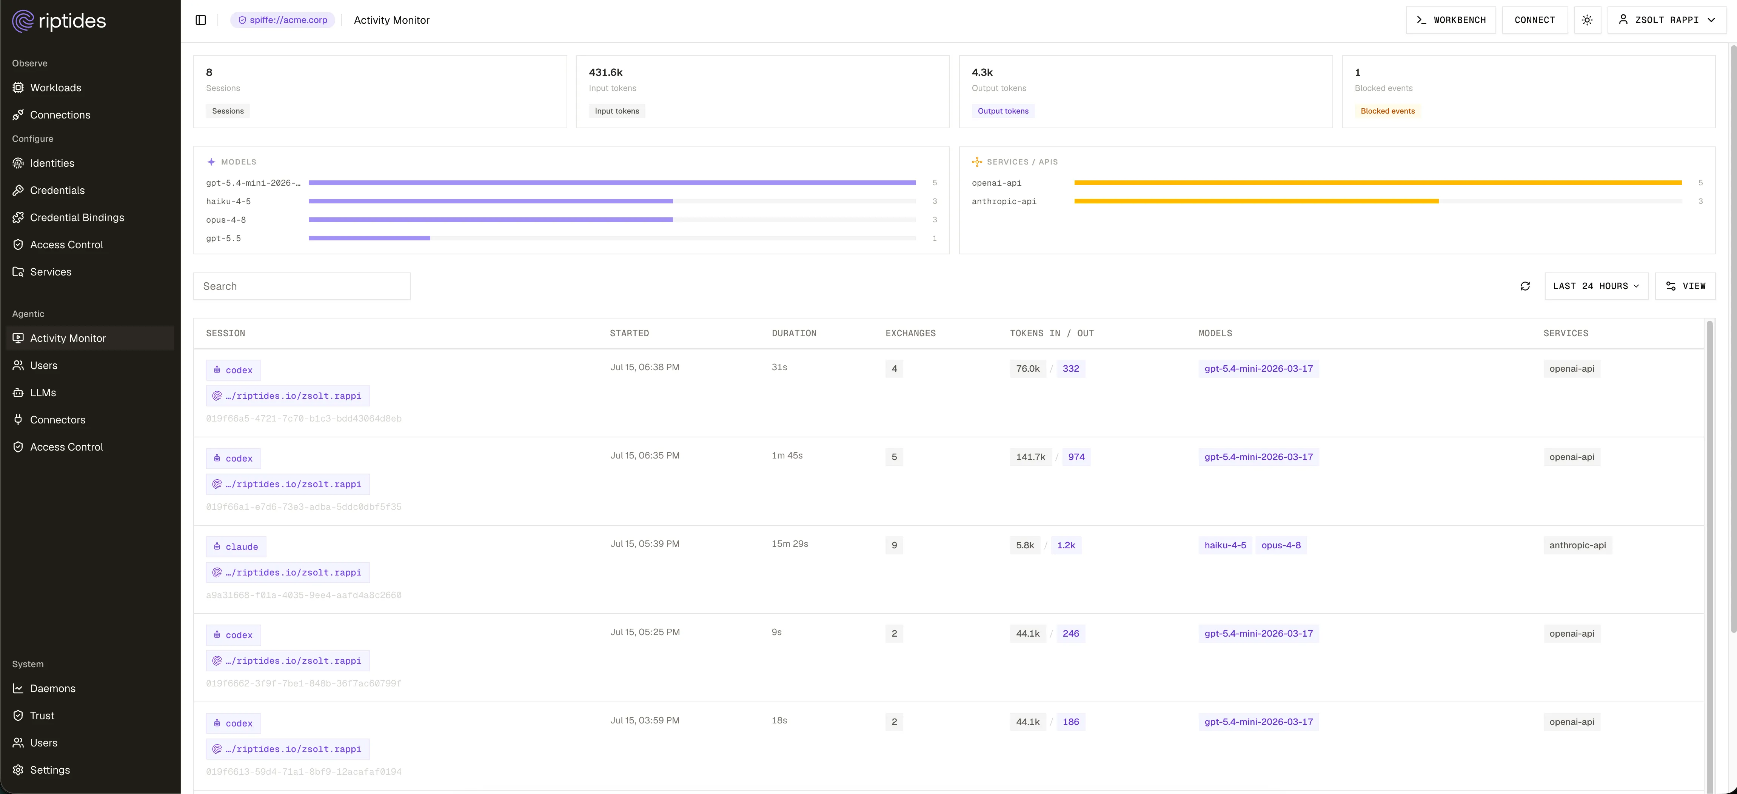Image resolution: width=1737 pixels, height=794 pixels.
Task: Click the page vertical scrollbar
Action: [1733, 339]
